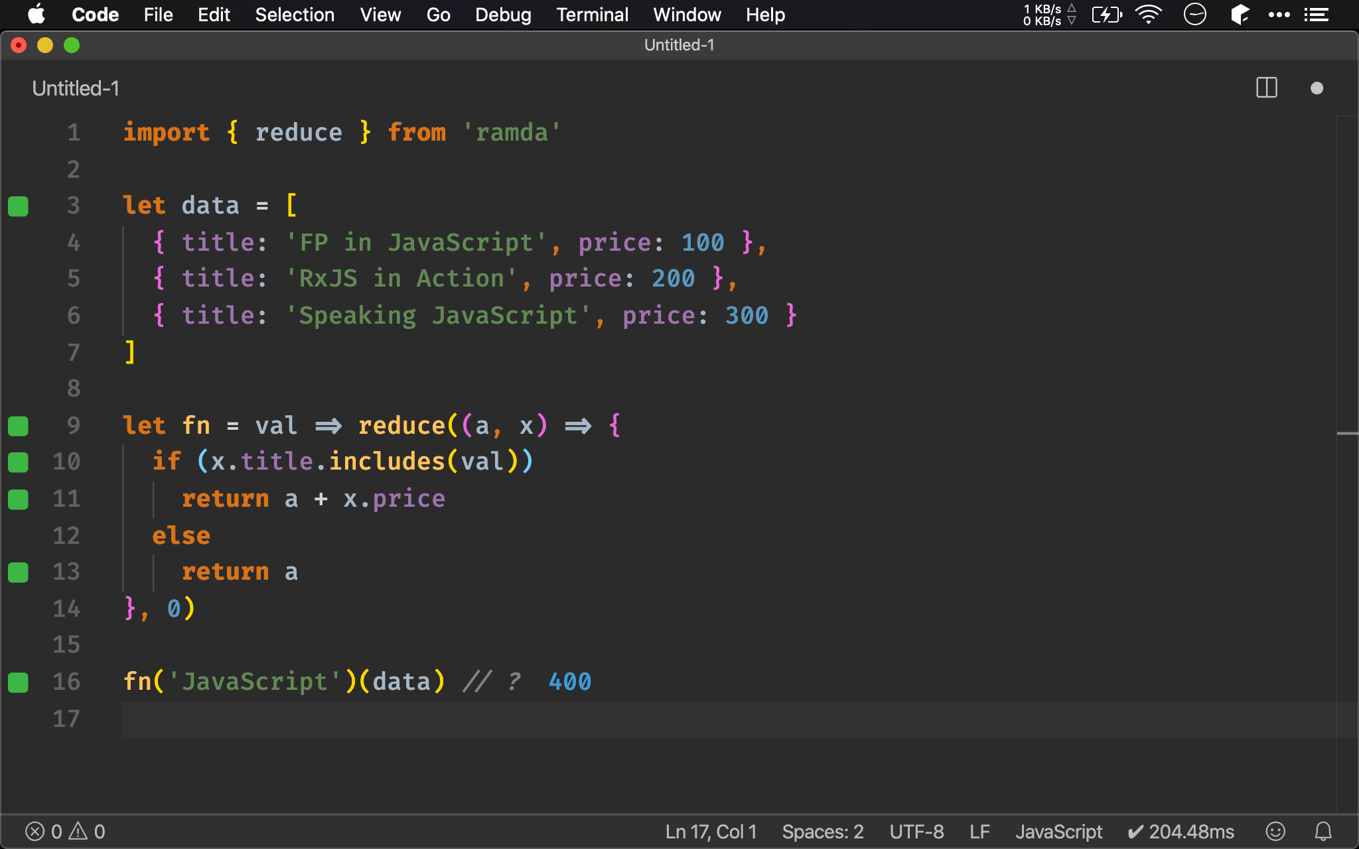Click the 'RxJS in Action' title string
The height and width of the screenshot is (849, 1359).
pos(401,279)
